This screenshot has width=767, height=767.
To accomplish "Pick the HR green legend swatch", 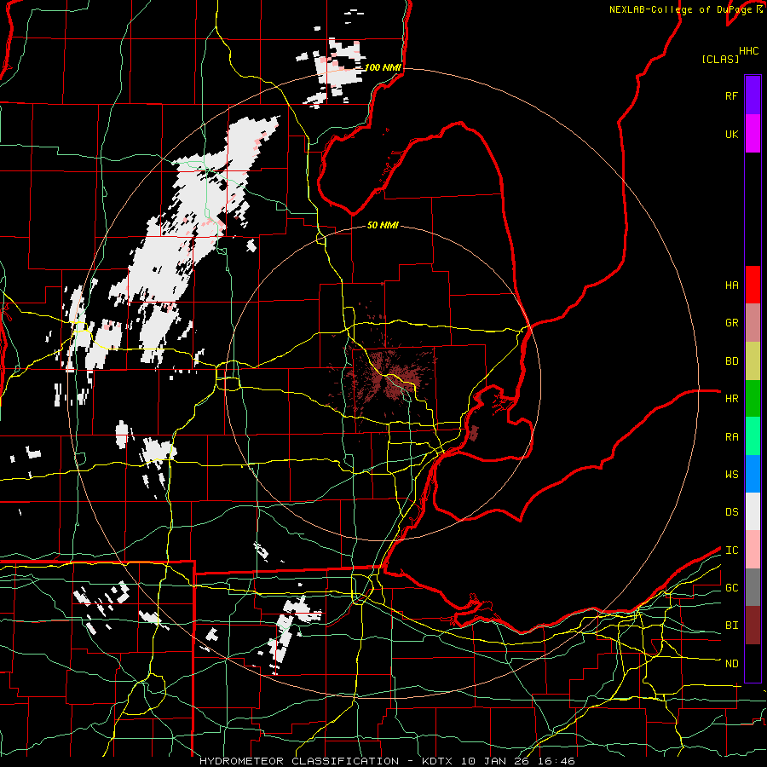I will click(753, 398).
